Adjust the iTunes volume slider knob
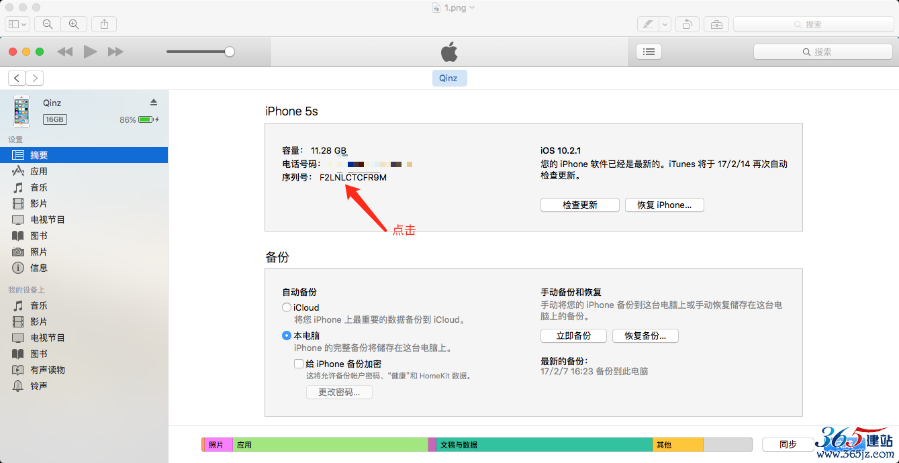Viewport: 899px width, 463px height. click(x=230, y=52)
